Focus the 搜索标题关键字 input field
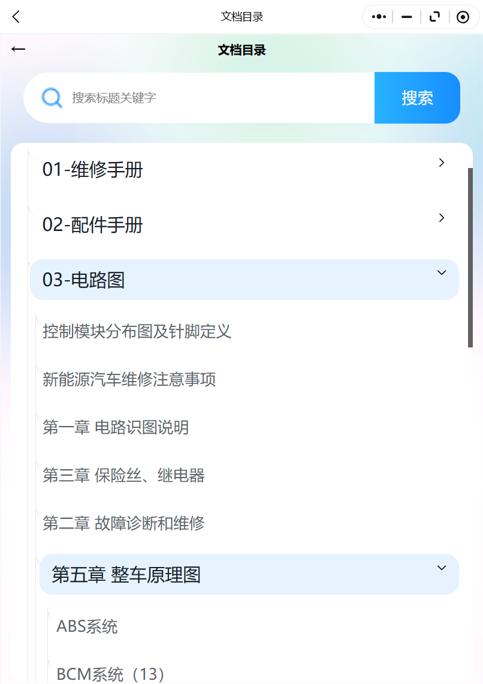The height and width of the screenshot is (684, 483). click(x=216, y=98)
